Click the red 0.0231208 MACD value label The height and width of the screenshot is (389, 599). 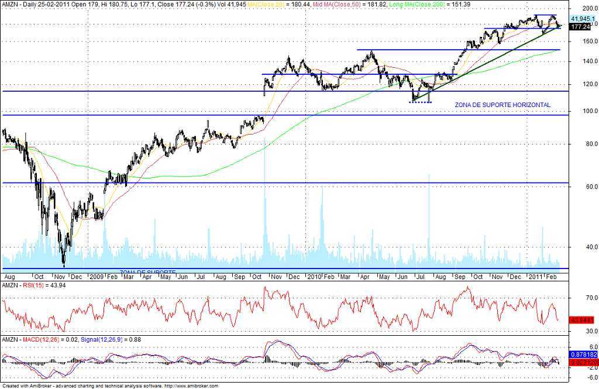click(x=584, y=362)
